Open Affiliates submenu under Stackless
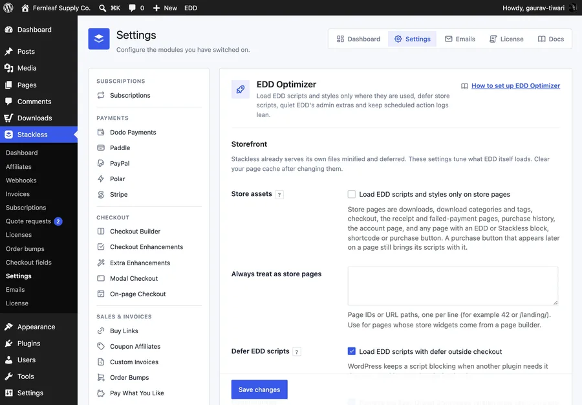 (39, 167)
